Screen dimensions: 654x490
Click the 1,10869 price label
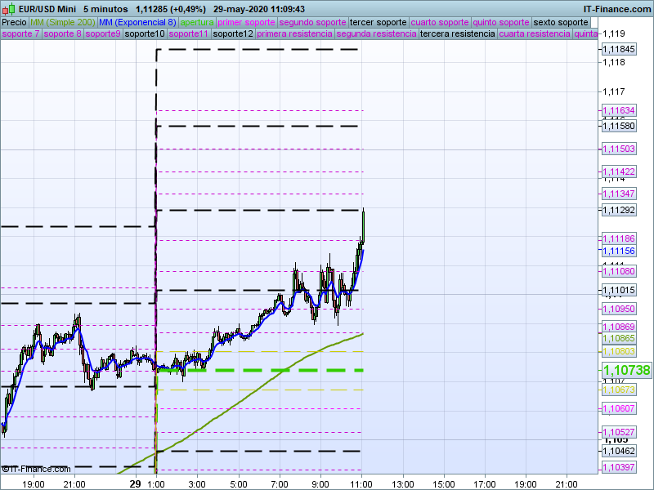[619, 327]
